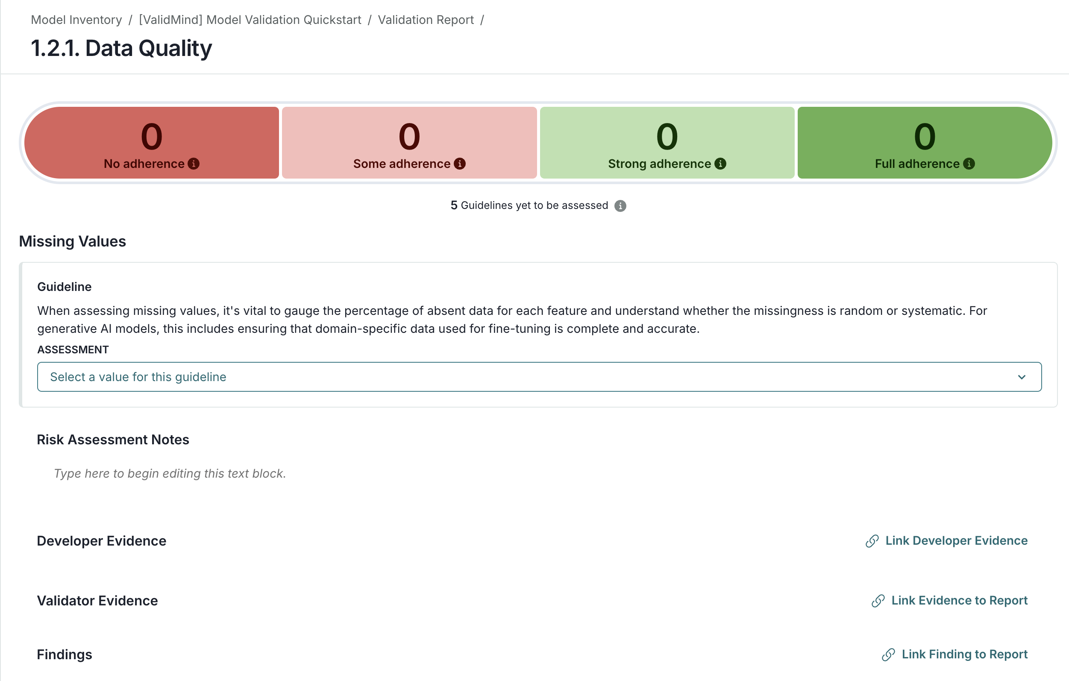The height and width of the screenshot is (681, 1069).
Task: Click the dark green Full adherence tile
Action: (x=924, y=133)
